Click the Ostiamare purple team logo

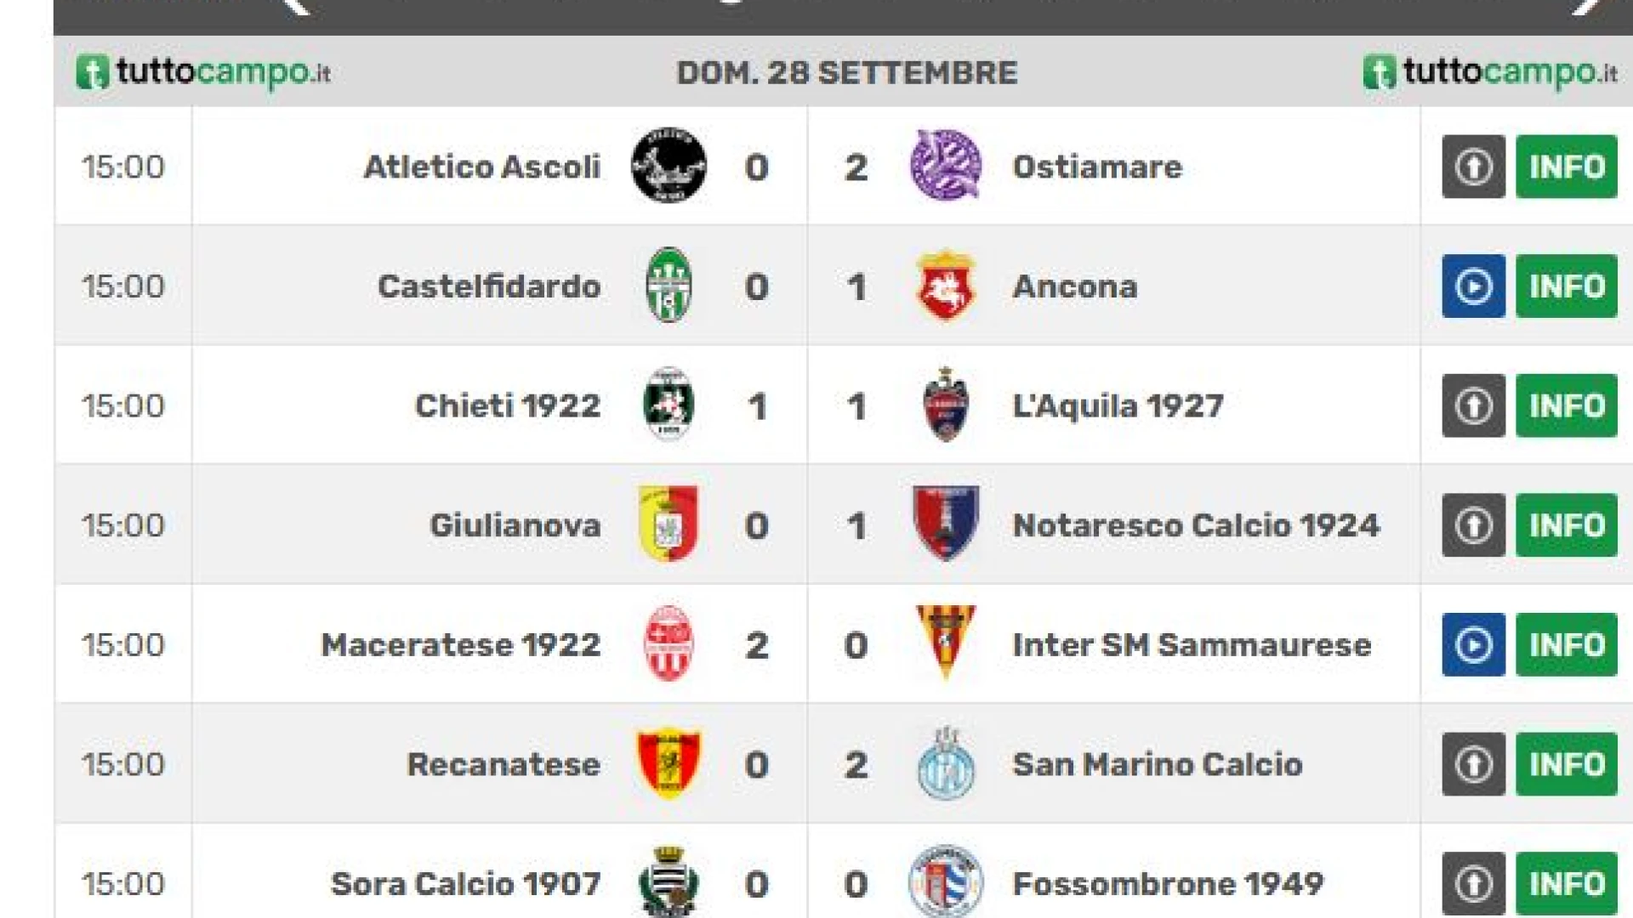(945, 166)
